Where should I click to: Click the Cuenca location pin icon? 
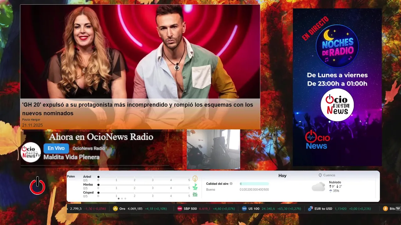tap(320, 175)
